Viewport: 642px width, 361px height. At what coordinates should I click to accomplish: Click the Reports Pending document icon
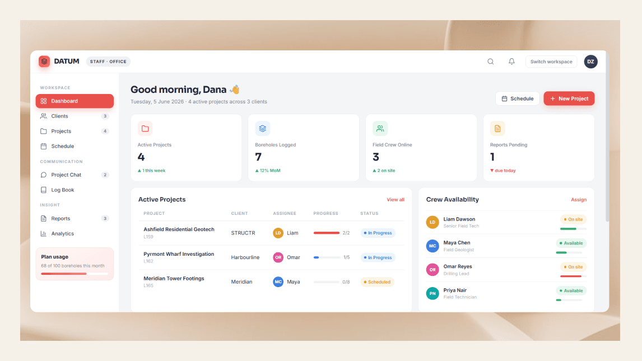click(x=497, y=128)
